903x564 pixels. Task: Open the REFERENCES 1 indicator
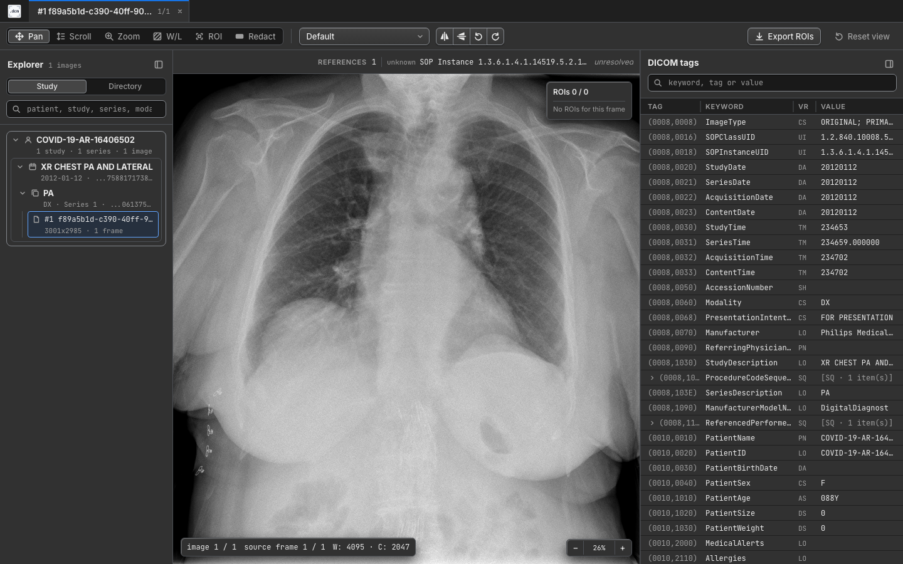[347, 62]
